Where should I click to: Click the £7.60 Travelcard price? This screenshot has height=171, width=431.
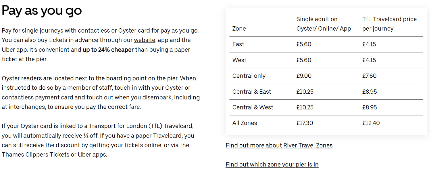[x=369, y=76]
